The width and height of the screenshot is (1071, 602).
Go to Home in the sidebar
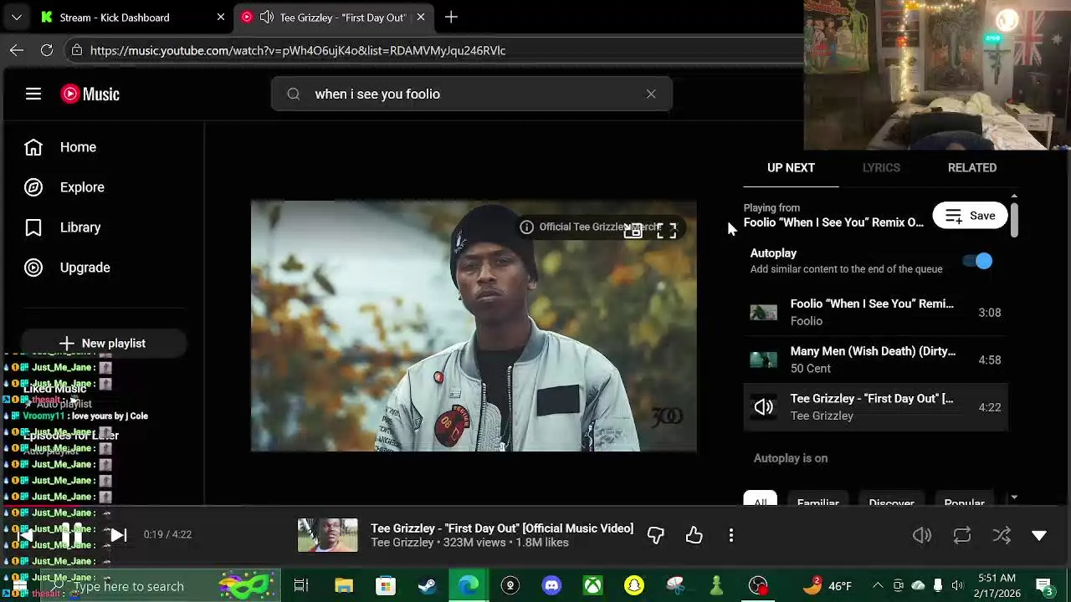(x=78, y=147)
